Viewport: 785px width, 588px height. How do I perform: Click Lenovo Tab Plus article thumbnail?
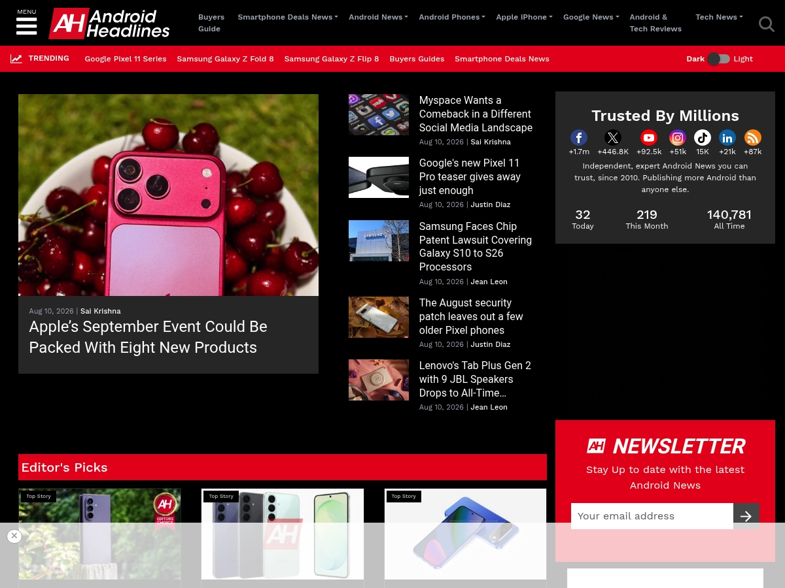(x=379, y=380)
